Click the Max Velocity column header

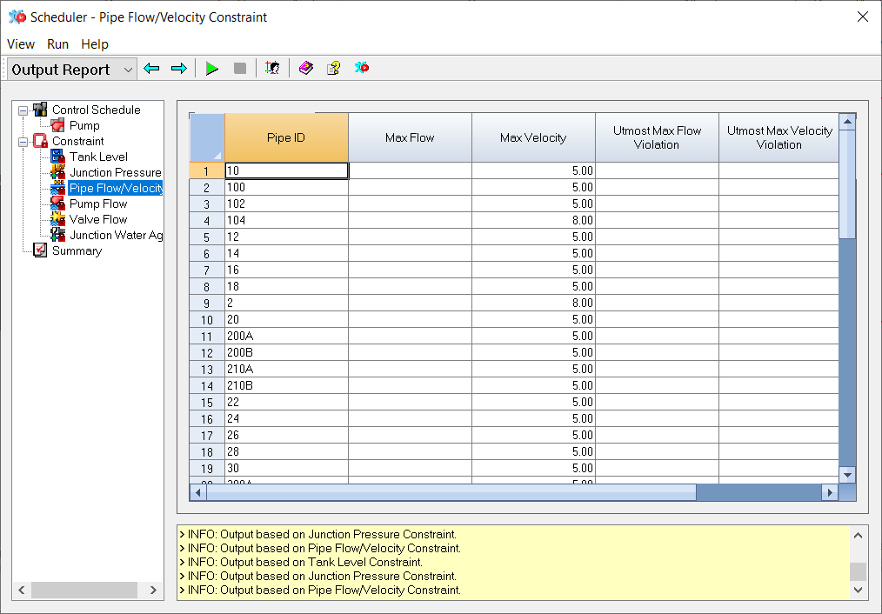click(533, 137)
